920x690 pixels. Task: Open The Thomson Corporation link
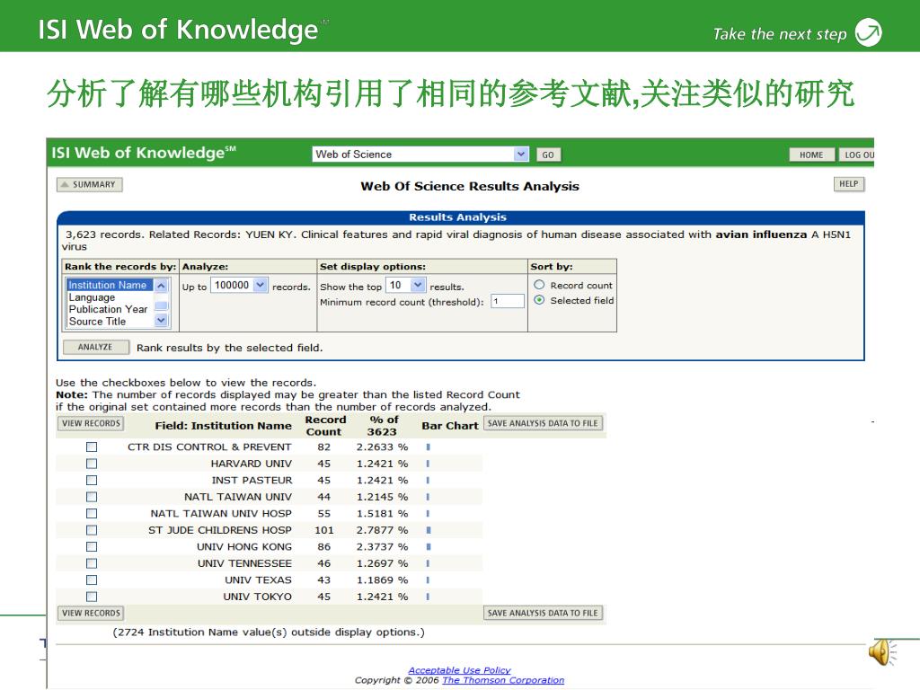pos(503,680)
